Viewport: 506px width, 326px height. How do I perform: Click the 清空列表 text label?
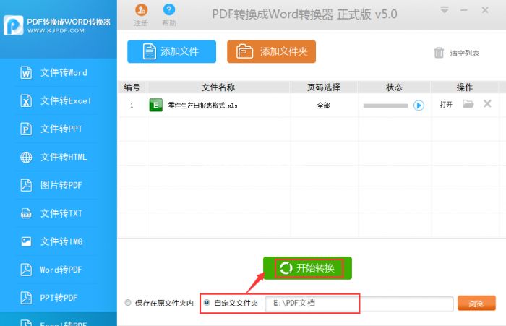pyautogui.click(x=465, y=53)
